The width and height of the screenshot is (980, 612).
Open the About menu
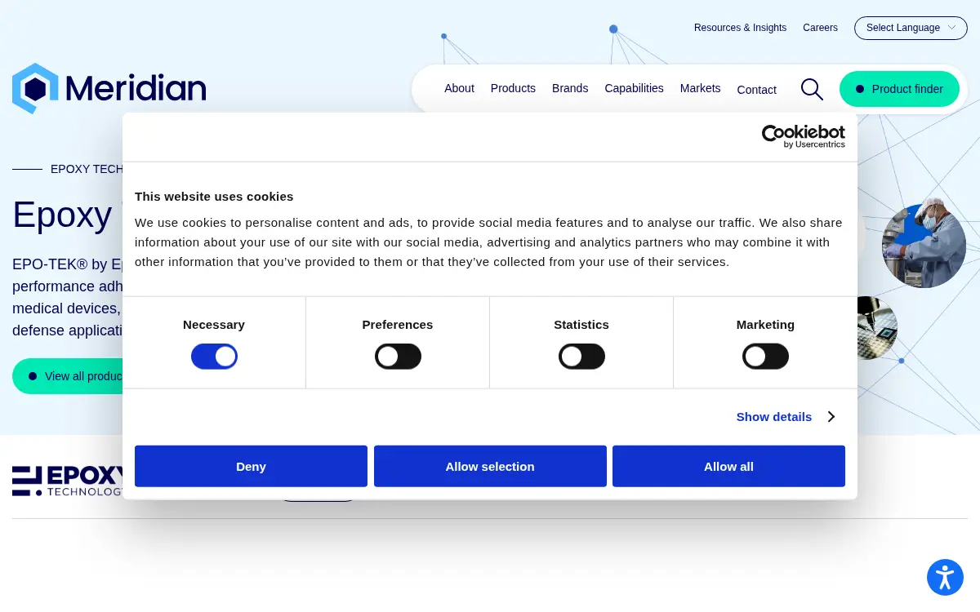pos(459,88)
